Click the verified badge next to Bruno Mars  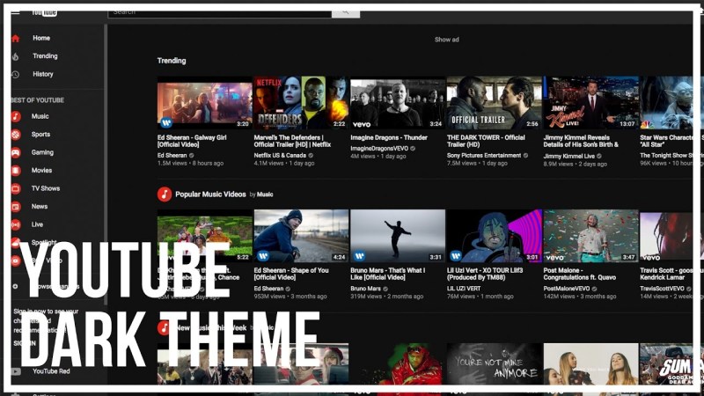click(x=385, y=289)
